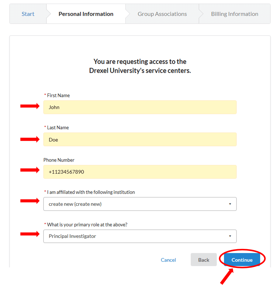
Task: Click the caret arrow in the role selector
Action: coord(230,236)
